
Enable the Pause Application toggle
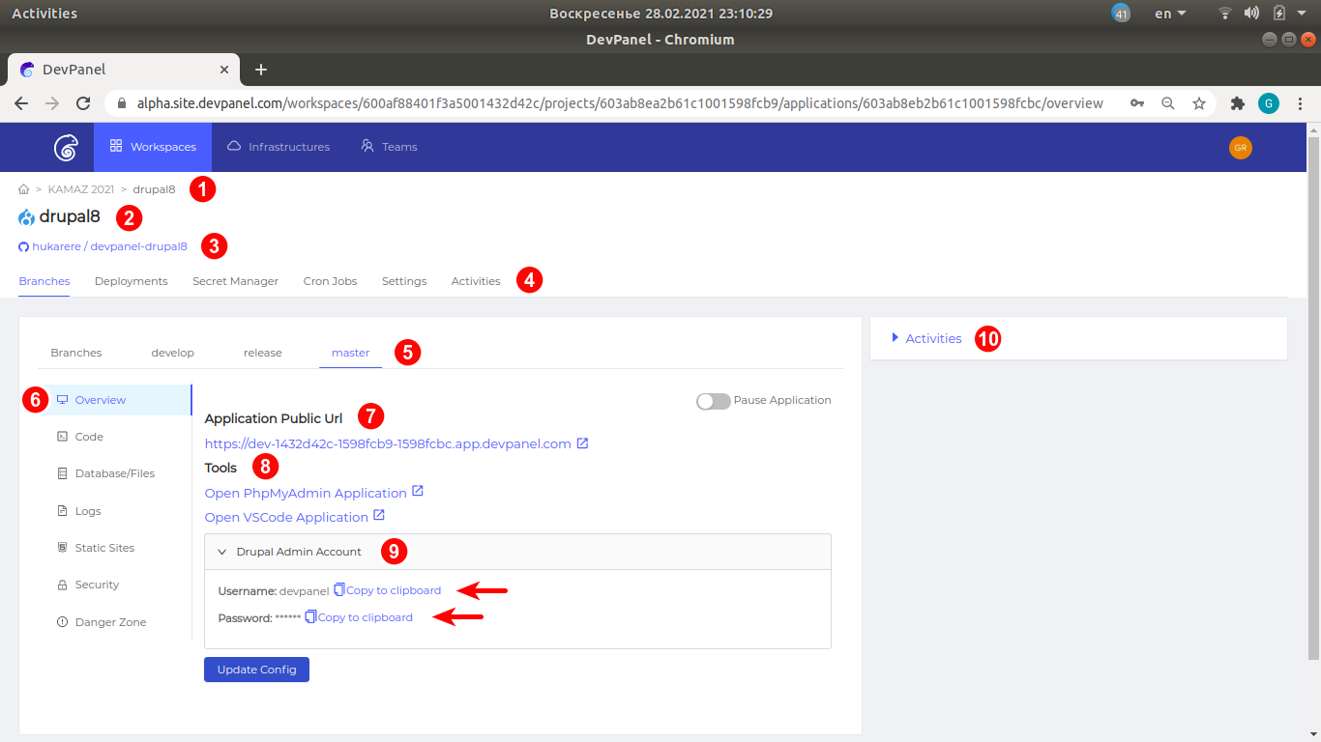click(x=713, y=400)
